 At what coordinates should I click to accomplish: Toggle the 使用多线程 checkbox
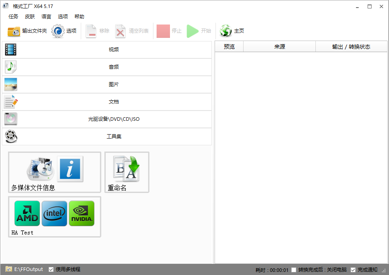(x=51, y=269)
